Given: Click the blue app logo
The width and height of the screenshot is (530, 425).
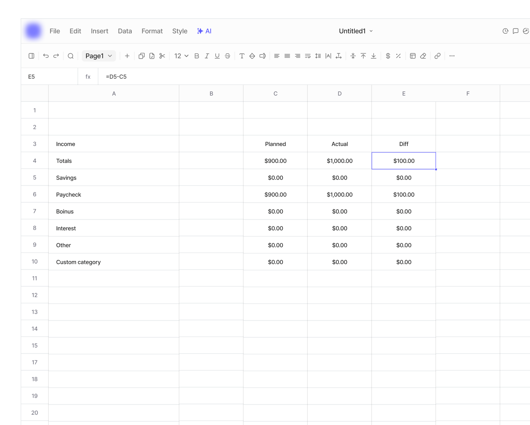Looking at the screenshot, I should click(x=33, y=31).
